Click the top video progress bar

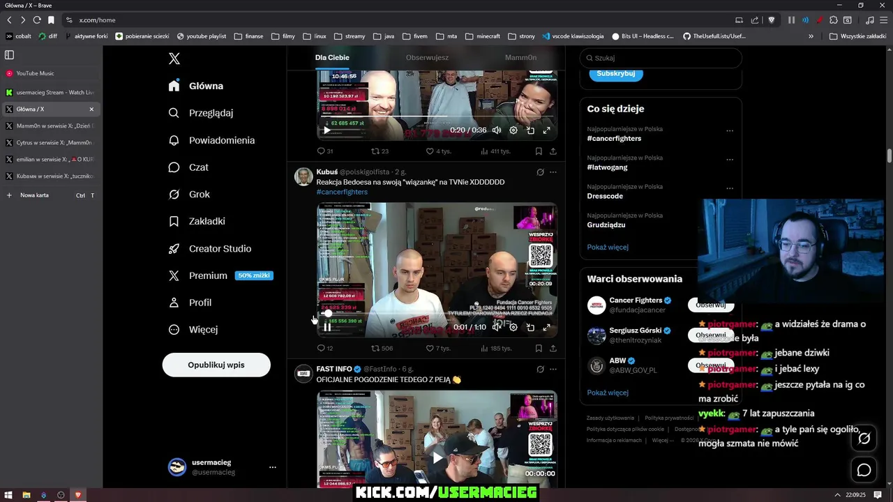[437, 116]
